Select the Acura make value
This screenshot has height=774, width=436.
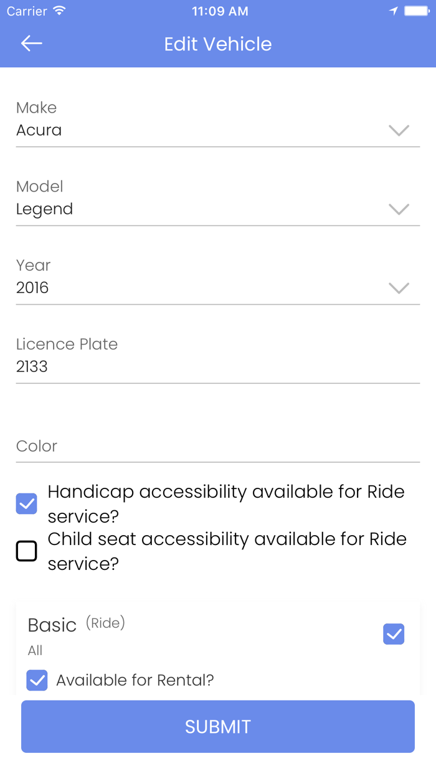click(39, 130)
